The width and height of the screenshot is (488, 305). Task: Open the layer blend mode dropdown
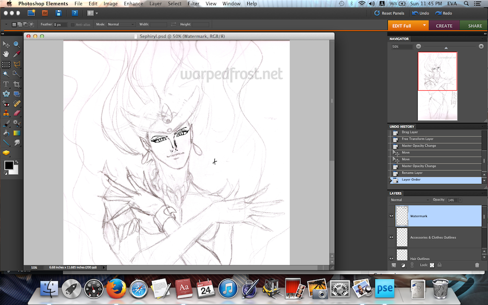coord(410,200)
